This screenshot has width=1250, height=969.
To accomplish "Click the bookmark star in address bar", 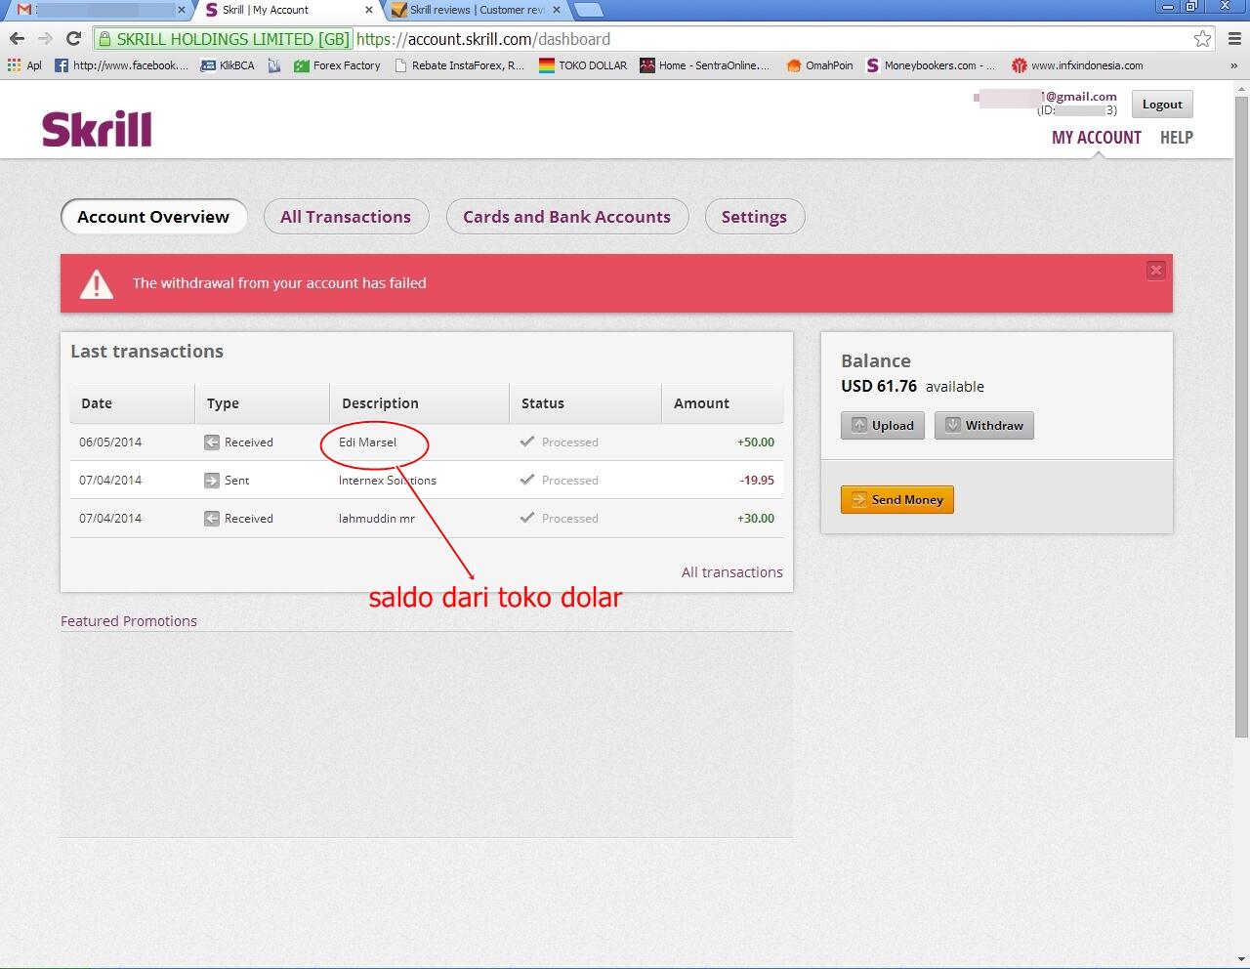I will point(1202,39).
